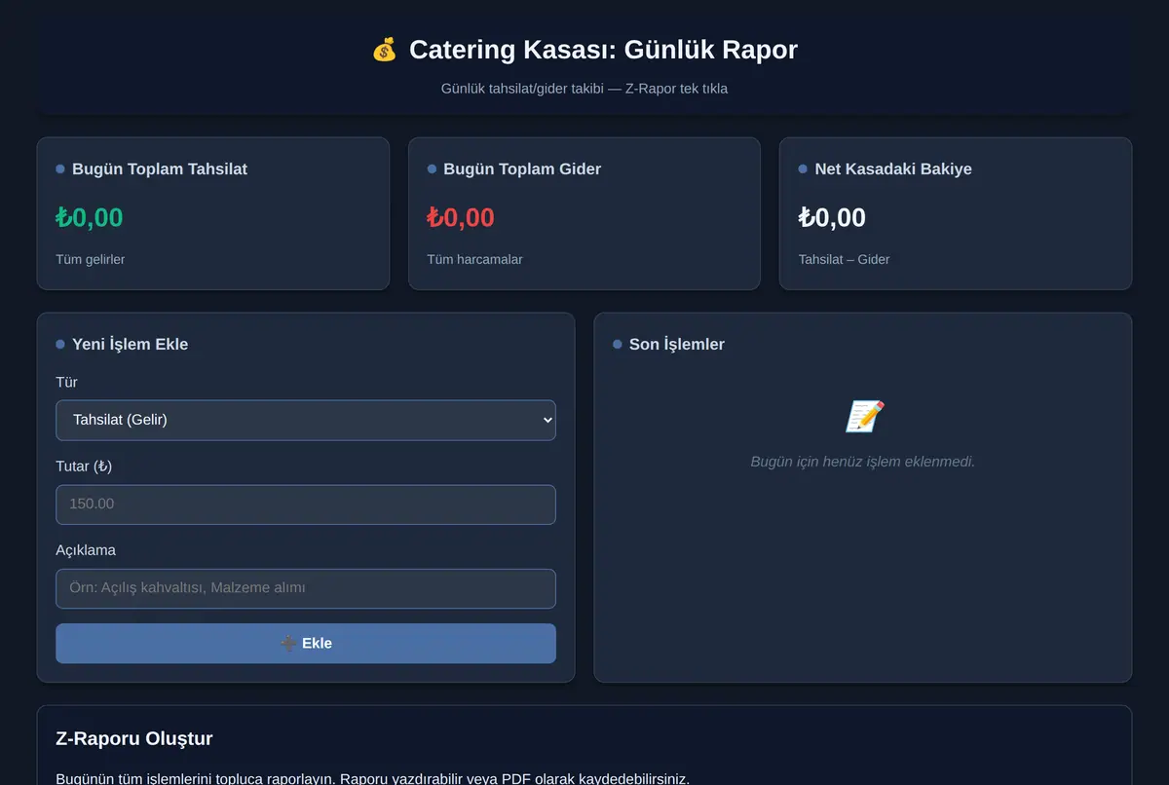1169x785 pixels.
Task: Click the Açıklama field label
Action: (x=86, y=550)
